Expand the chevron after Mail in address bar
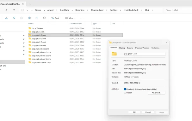This screenshot has width=192, height=121. pos(153,10)
